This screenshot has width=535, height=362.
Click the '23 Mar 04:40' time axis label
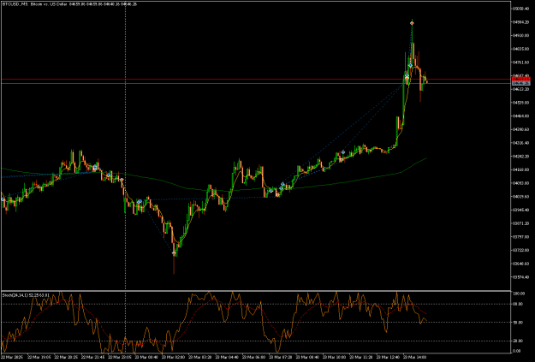(x=227, y=357)
